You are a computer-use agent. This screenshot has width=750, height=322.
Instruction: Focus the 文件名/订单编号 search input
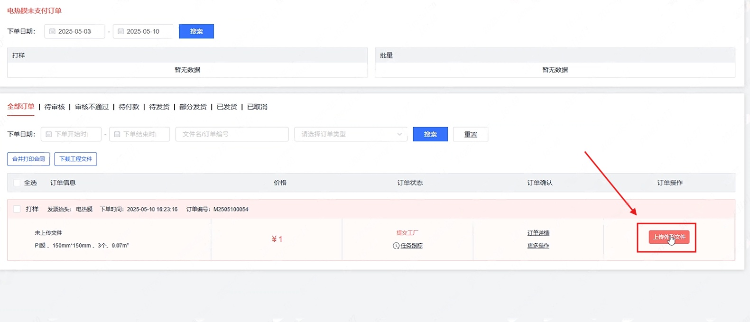pyautogui.click(x=231, y=134)
